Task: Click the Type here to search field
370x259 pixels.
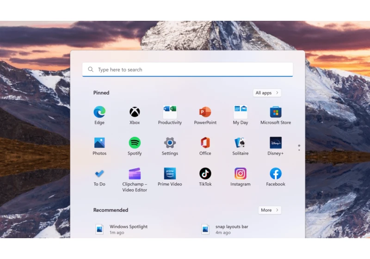Action: point(188,69)
